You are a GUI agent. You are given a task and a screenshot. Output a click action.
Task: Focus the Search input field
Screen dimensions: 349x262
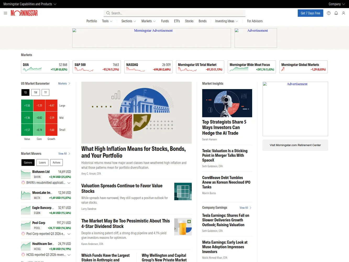pyautogui.click(x=175, y=13)
